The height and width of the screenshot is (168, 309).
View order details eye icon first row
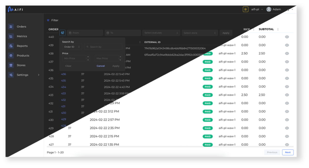287,37
